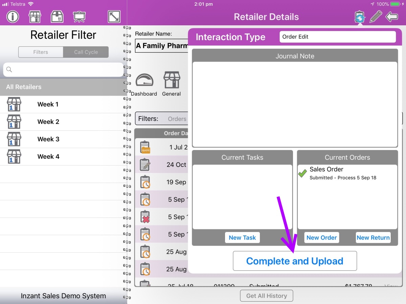Image resolution: width=406 pixels, height=304 pixels.
Task: Tap the cancelled order red X icon
Action: click(x=145, y=217)
